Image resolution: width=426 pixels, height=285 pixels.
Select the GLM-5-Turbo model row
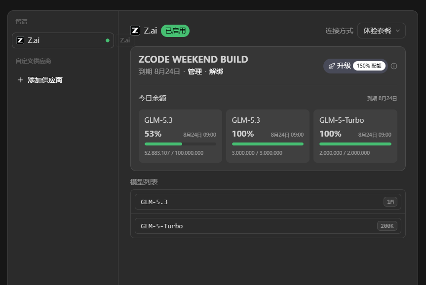pos(268,226)
